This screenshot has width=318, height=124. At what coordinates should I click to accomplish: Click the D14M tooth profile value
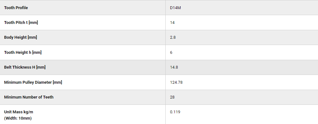click(175, 8)
